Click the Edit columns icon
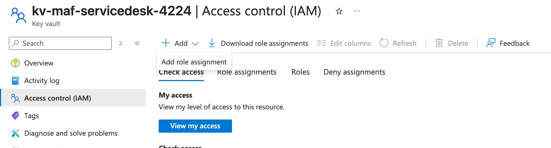This screenshot has height=148, width=551. click(x=321, y=43)
